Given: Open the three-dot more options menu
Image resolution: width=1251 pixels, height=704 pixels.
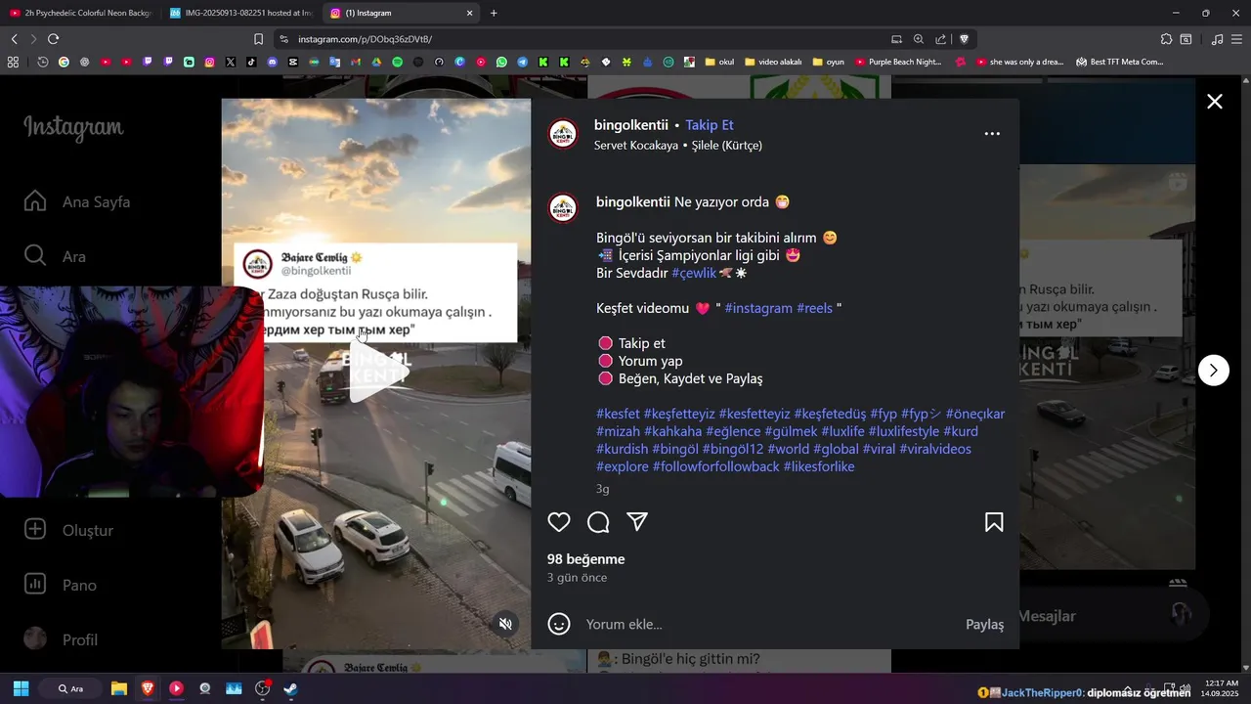Looking at the screenshot, I should [x=992, y=134].
